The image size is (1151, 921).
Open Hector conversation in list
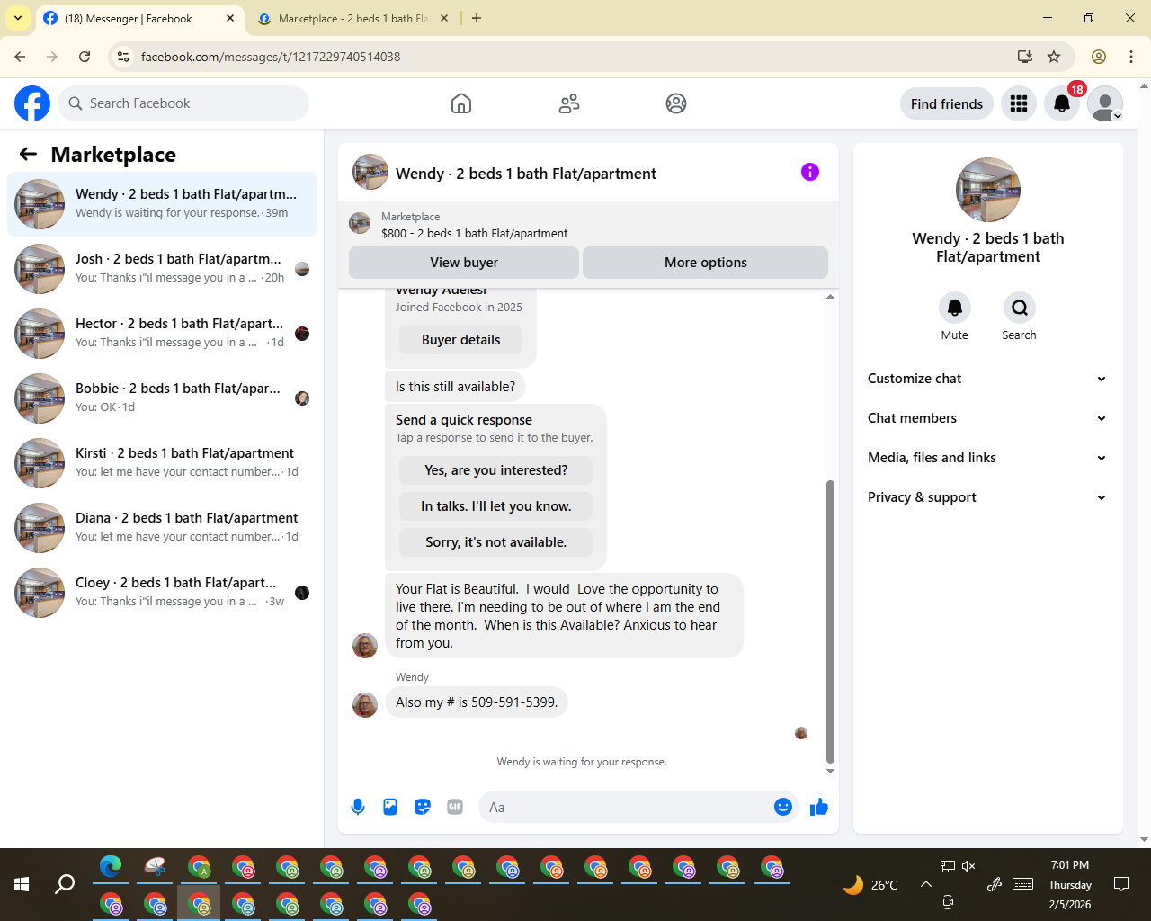coord(162,334)
